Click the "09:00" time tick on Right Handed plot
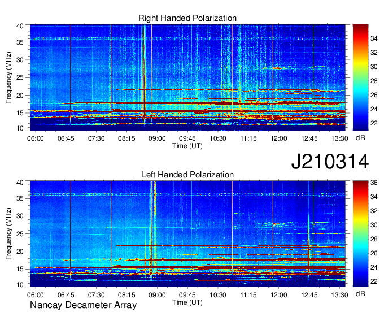Image resolution: width=384 pixels, height=312 pixels. coord(157,138)
